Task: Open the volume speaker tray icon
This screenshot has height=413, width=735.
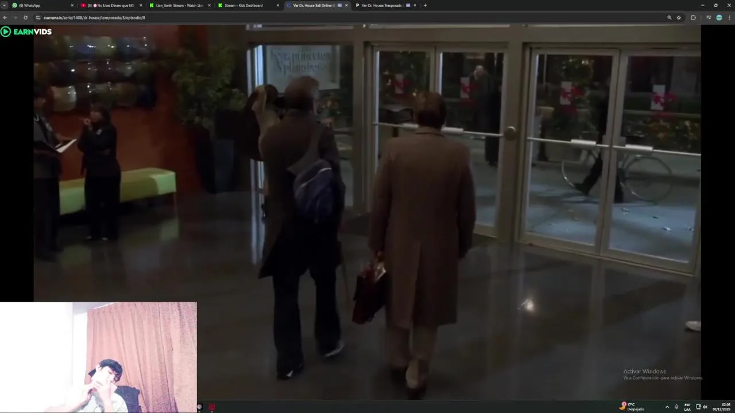Action: (705, 407)
